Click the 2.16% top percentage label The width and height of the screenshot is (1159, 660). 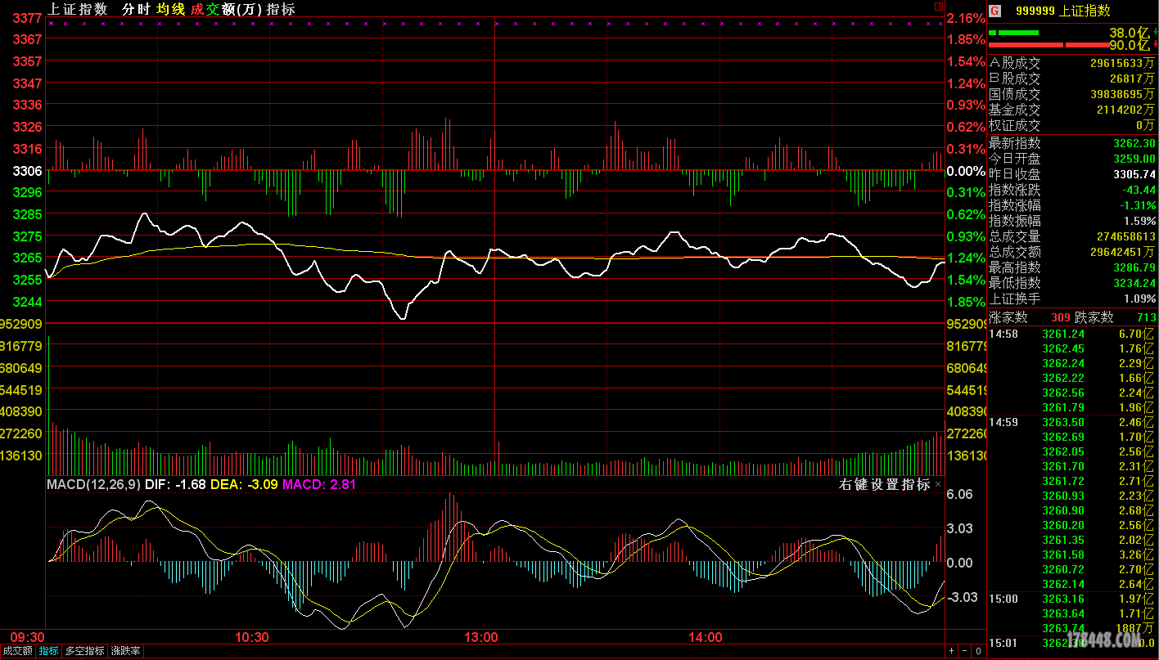[x=967, y=18]
